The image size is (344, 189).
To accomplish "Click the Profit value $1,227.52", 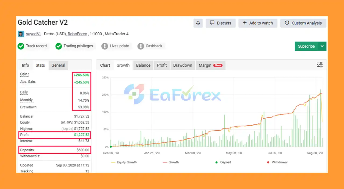I will pyautogui.click(x=81, y=135).
